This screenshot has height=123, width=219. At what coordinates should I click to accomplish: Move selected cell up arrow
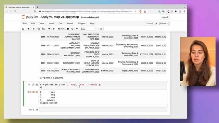click(x=49, y=29)
